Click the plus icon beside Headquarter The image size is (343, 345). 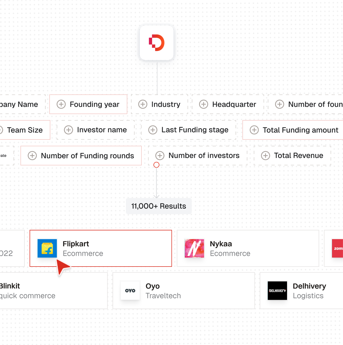(x=204, y=104)
